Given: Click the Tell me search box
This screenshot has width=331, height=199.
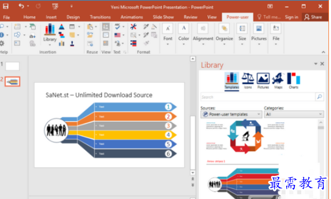Looking at the screenshot, I should click(269, 17).
